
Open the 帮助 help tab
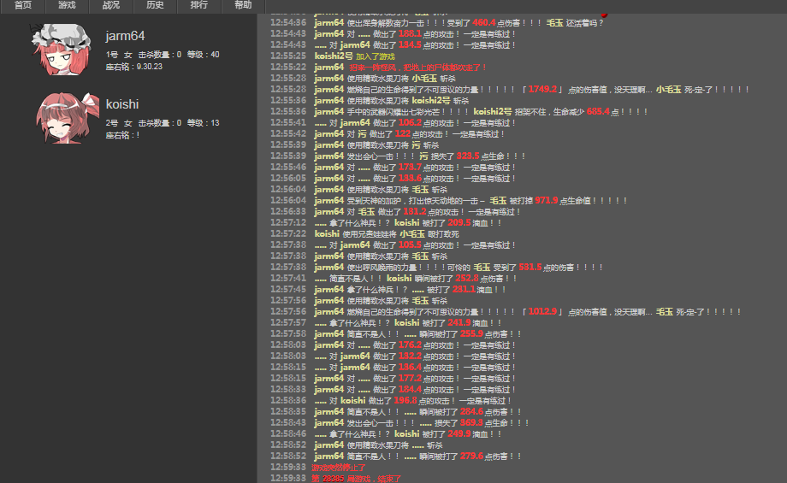click(243, 5)
